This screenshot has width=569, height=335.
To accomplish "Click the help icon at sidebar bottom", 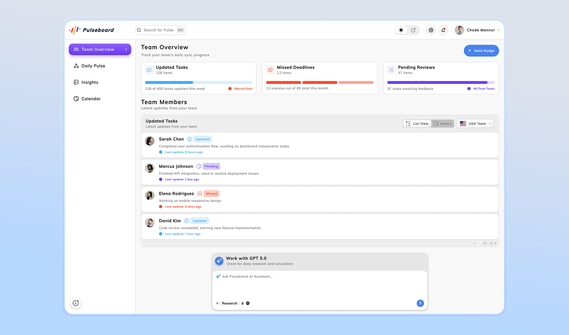I will pos(76,303).
